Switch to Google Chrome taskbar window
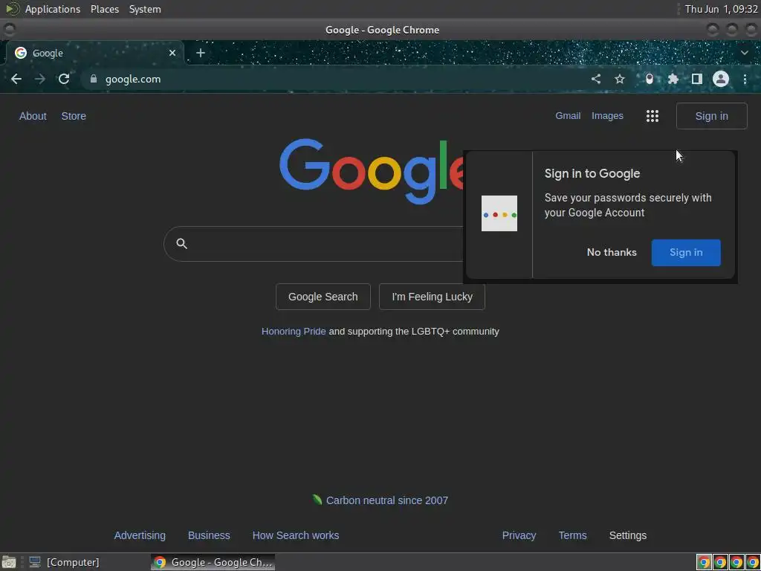This screenshot has height=571, width=761. pos(213,562)
